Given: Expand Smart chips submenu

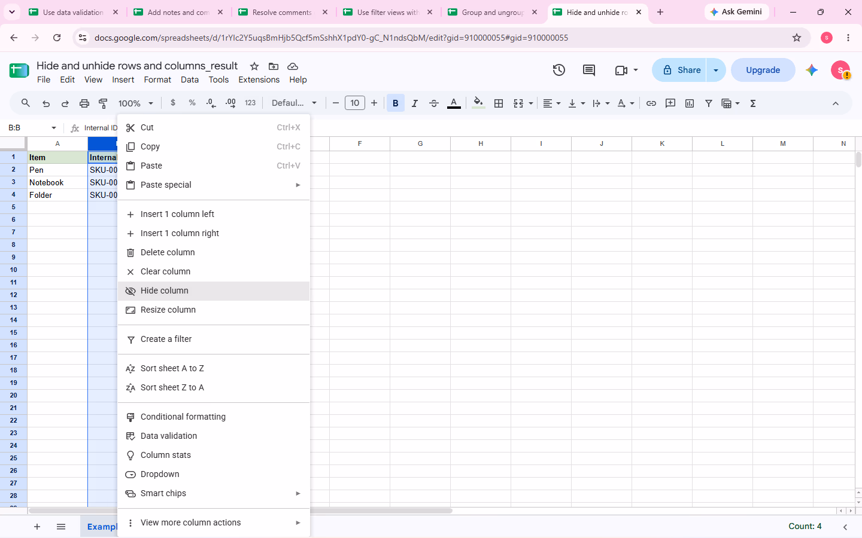Looking at the screenshot, I should pos(214,493).
